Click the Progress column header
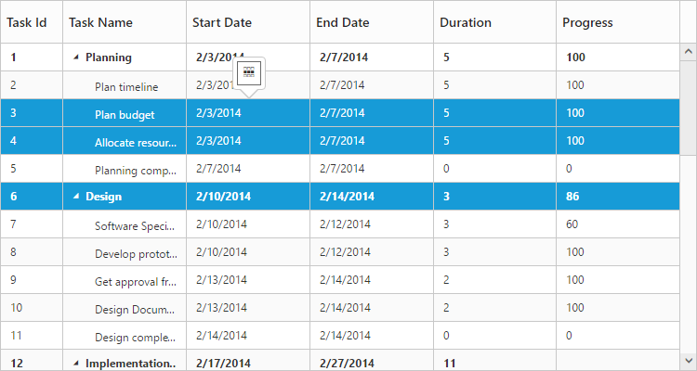This screenshot has width=697, height=371. pyautogui.click(x=587, y=22)
